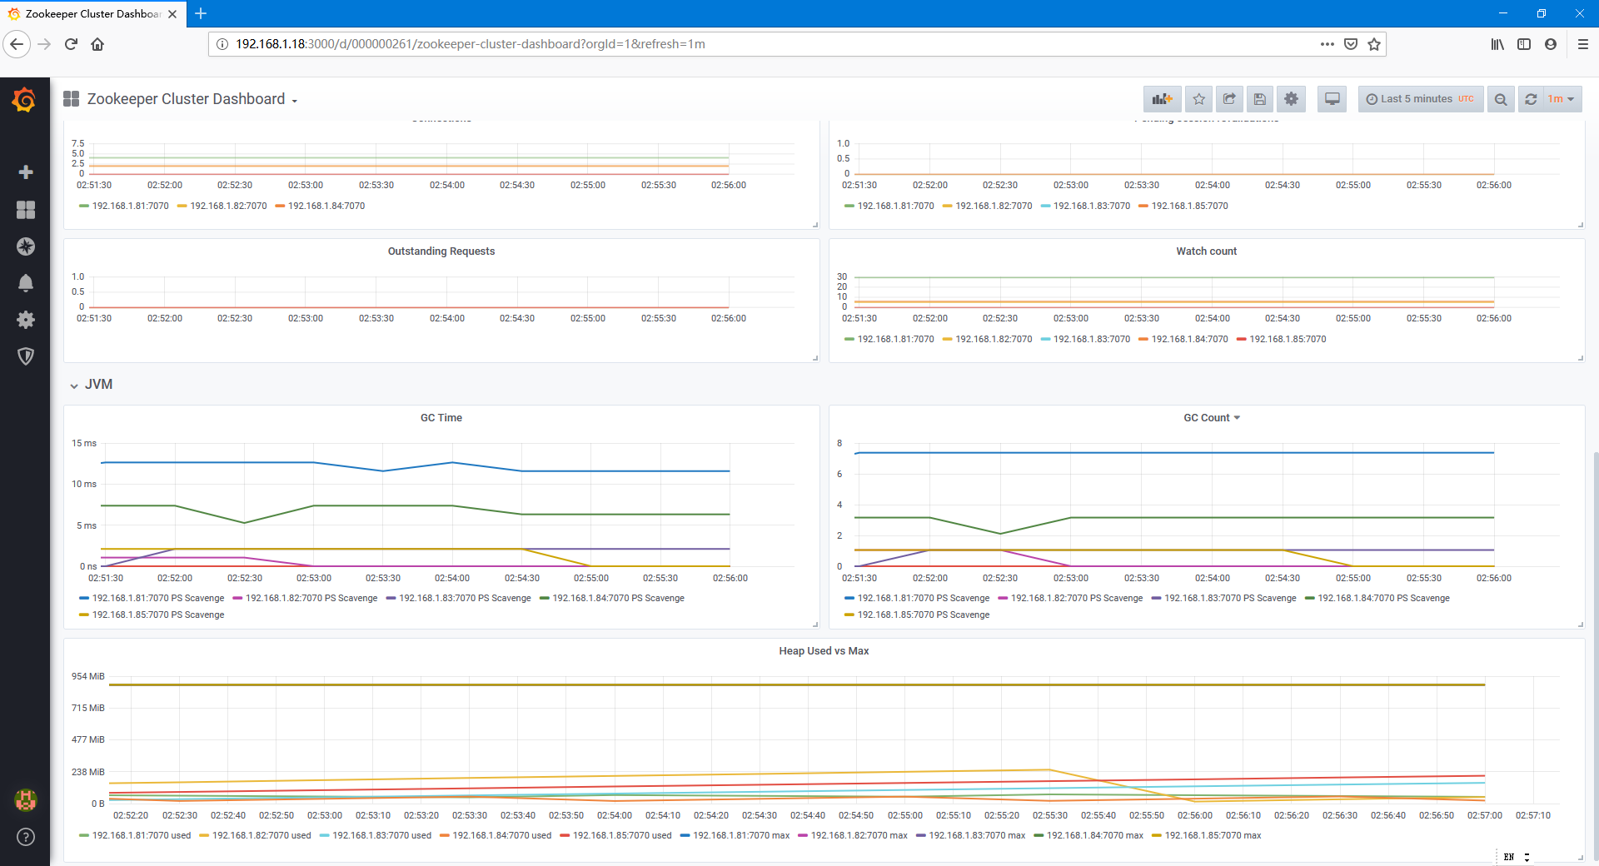Open the 1m refresh interval dropdown

point(1562,99)
